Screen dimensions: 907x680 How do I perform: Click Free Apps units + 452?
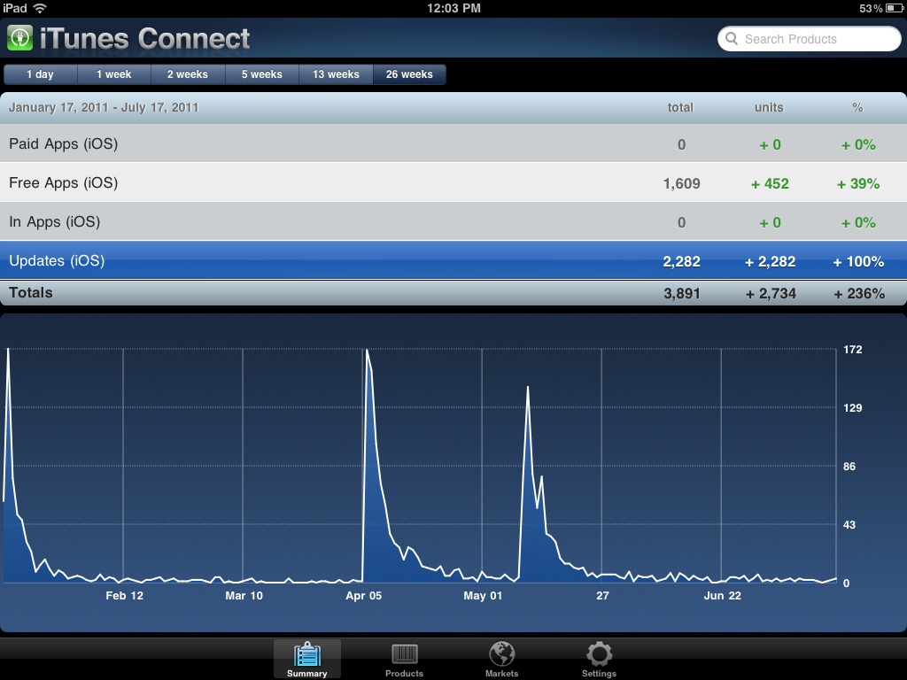(770, 184)
